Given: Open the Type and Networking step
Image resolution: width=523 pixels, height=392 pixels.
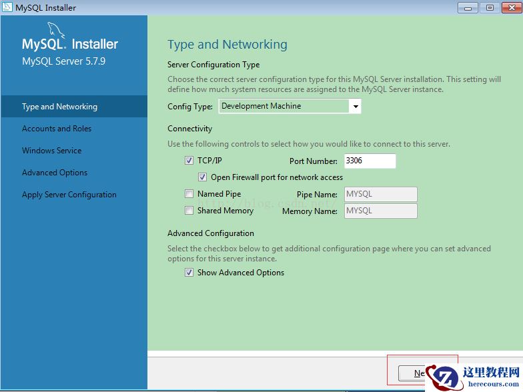Looking at the screenshot, I should (73, 107).
